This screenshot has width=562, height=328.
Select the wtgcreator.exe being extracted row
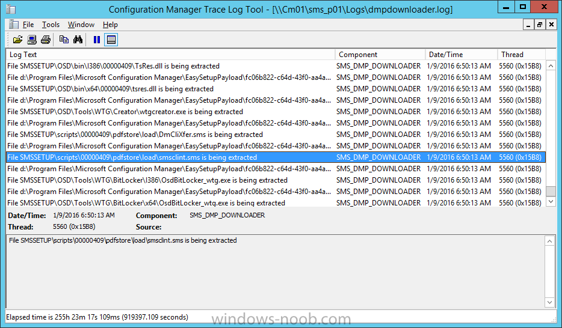pos(276,112)
